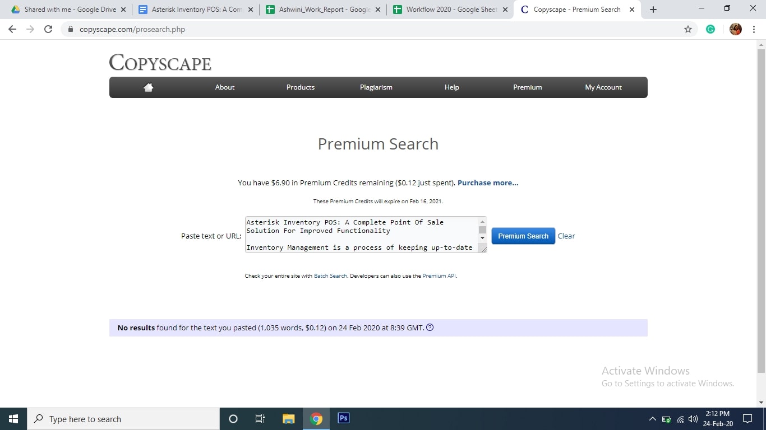Image resolution: width=766 pixels, height=430 pixels.
Task: Open the About menu item
Action: coord(225,87)
